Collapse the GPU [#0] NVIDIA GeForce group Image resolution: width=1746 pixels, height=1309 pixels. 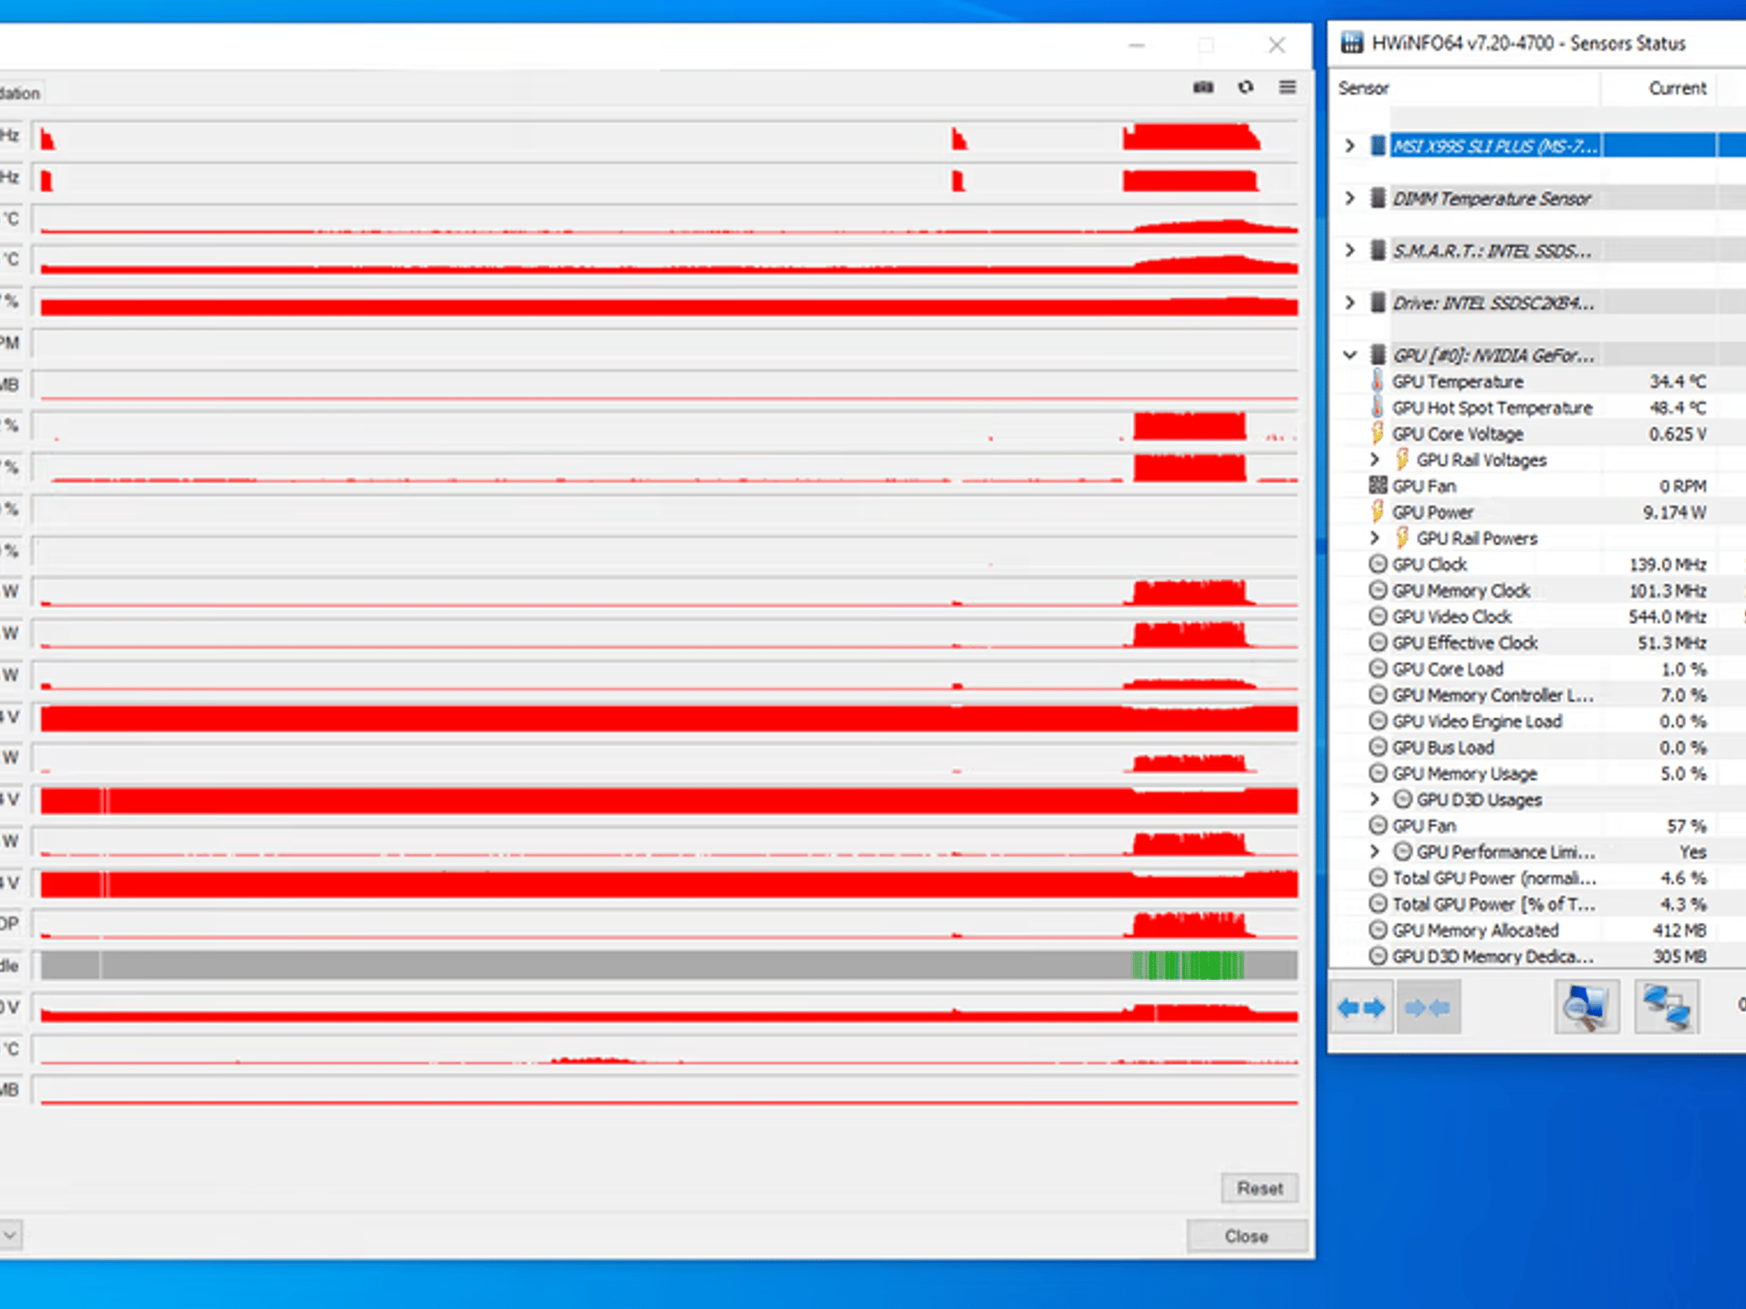click(1350, 355)
